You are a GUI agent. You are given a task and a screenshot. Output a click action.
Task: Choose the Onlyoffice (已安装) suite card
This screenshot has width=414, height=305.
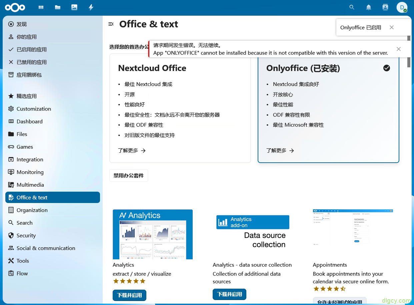tap(328, 108)
